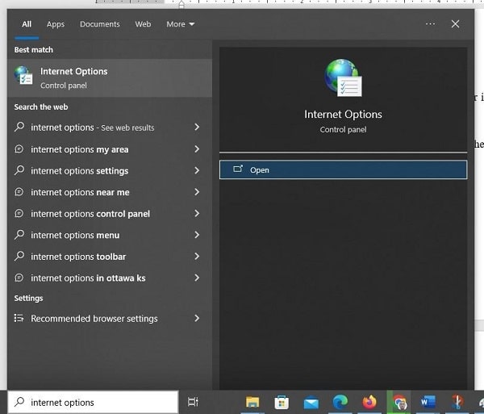Close the search panel with X
Screen dimensions: 484x414
coord(455,23)
